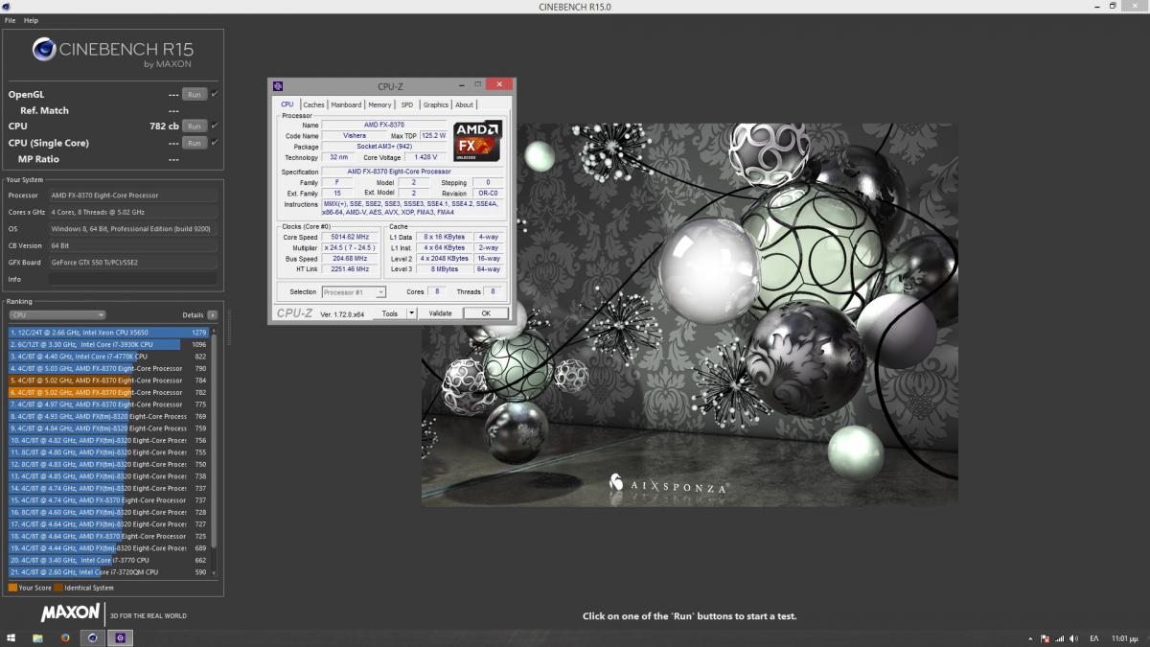
Task: Click the CPU-Z title bar app icon
Action: [278, 86]
